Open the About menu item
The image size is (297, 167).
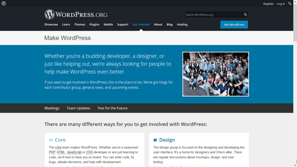point(158,24)
